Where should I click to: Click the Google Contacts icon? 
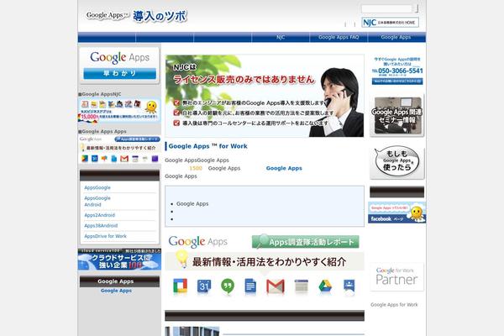pos(349,286)
